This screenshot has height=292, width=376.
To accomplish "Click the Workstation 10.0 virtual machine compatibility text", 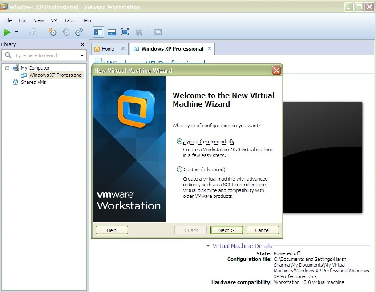I will point(309,282).
